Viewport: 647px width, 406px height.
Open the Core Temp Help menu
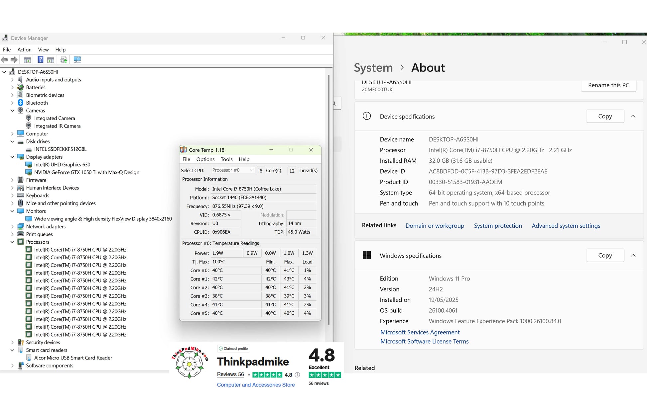[x=244, y=159]
